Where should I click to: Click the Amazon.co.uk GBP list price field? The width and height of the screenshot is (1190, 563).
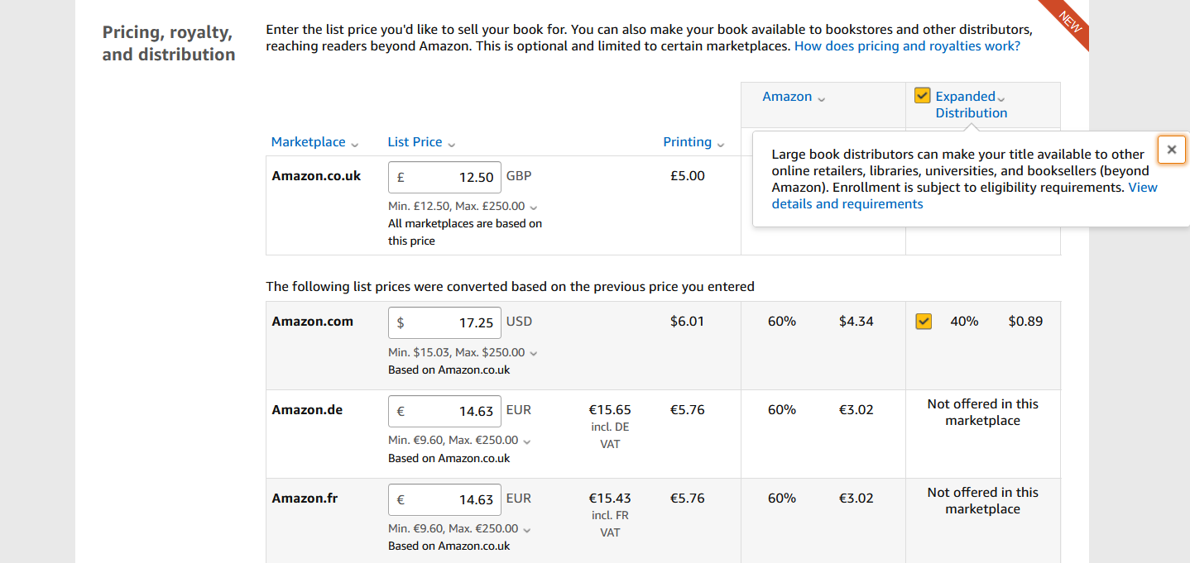tap(444, 178)
